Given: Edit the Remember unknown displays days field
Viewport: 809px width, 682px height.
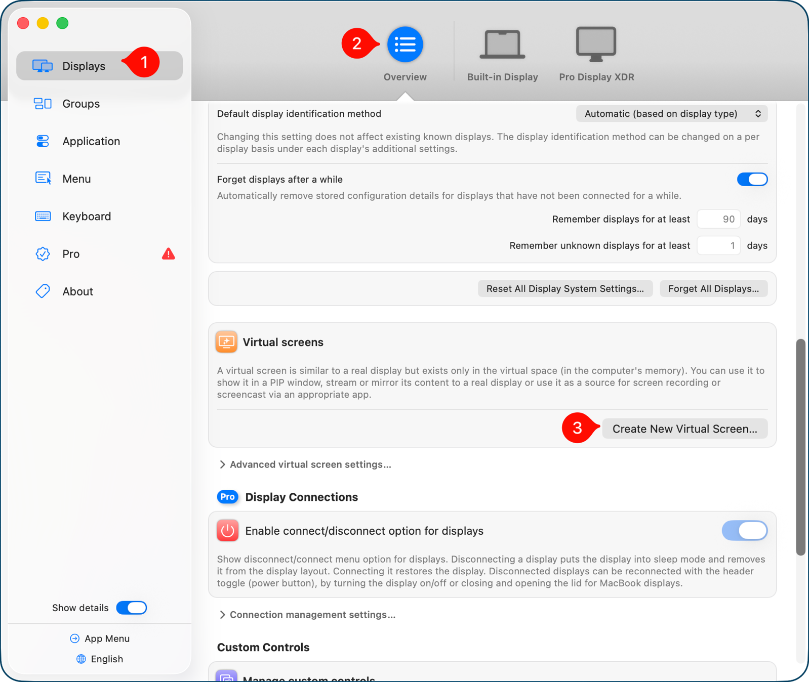Looking at the screenshot, I should (718, 245).
